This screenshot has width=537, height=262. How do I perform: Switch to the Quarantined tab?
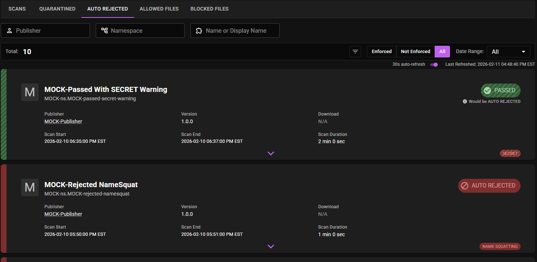coord(57,9)
